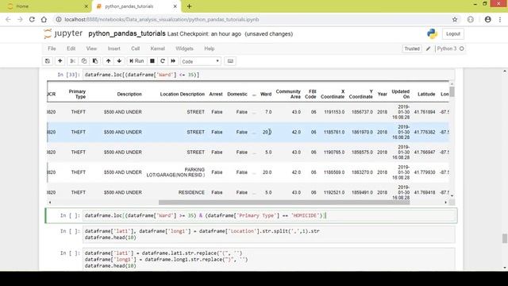Viewport: 508px width, 286px height.
Task: Click Python 3 kernel idle indicator circle
Action: 462,48
